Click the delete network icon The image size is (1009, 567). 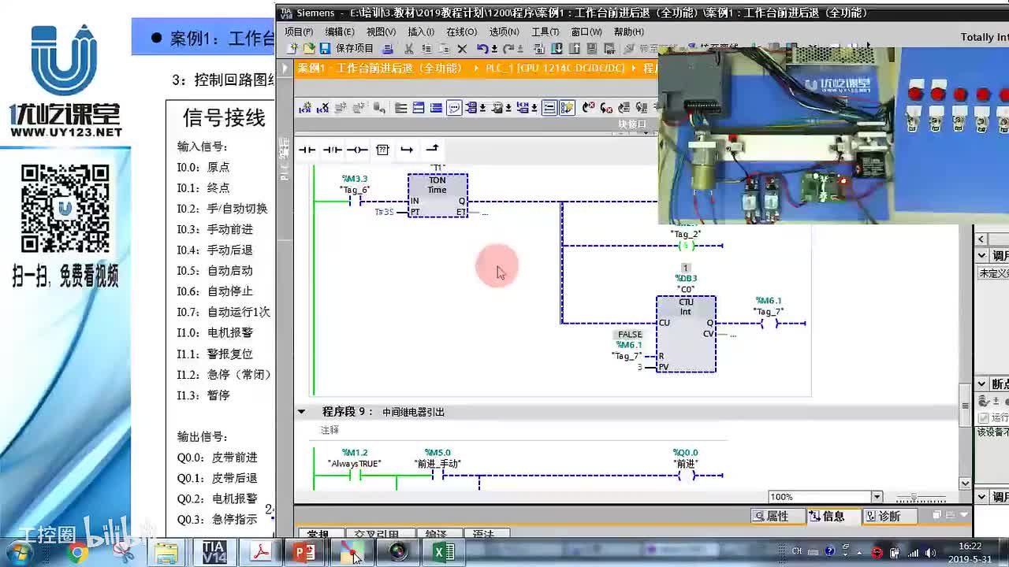322,108
